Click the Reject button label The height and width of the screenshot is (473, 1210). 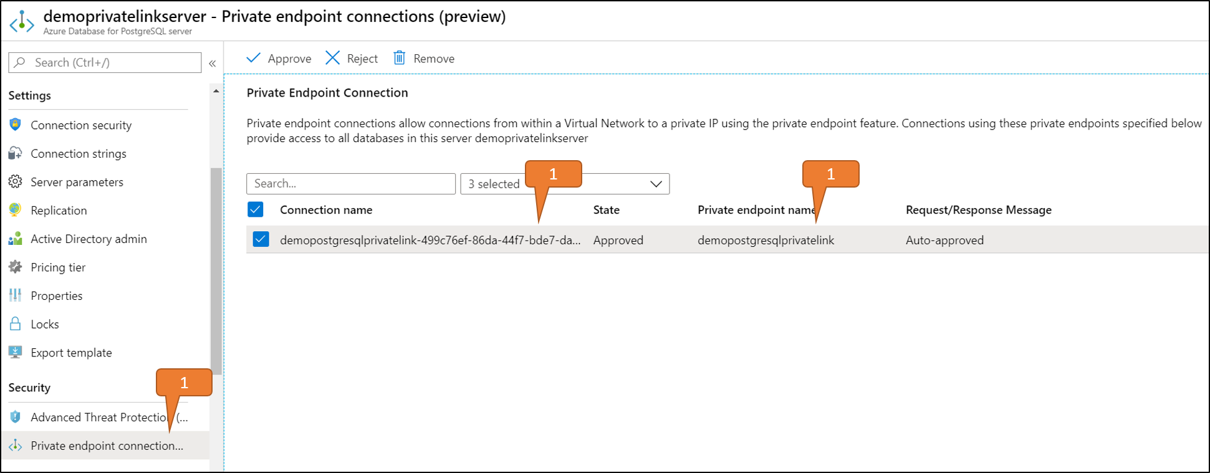(362, 59)
